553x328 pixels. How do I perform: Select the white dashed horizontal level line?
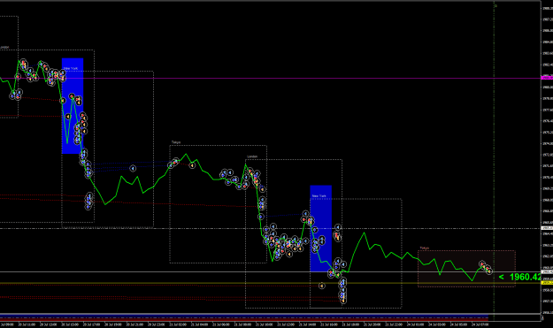point(270,229)
